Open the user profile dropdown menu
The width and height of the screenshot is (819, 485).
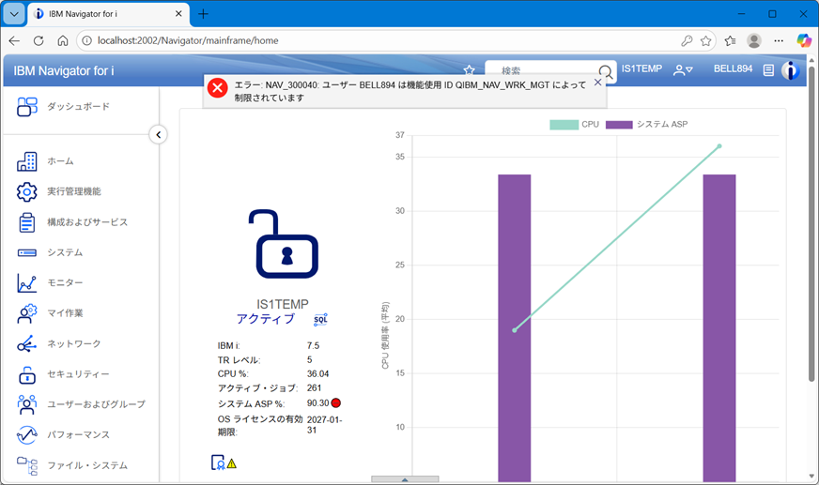click(x=683, y=70)
